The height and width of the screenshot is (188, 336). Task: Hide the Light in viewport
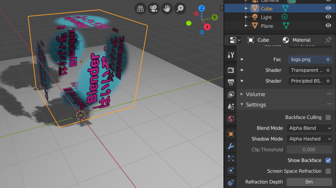point(328,17)
